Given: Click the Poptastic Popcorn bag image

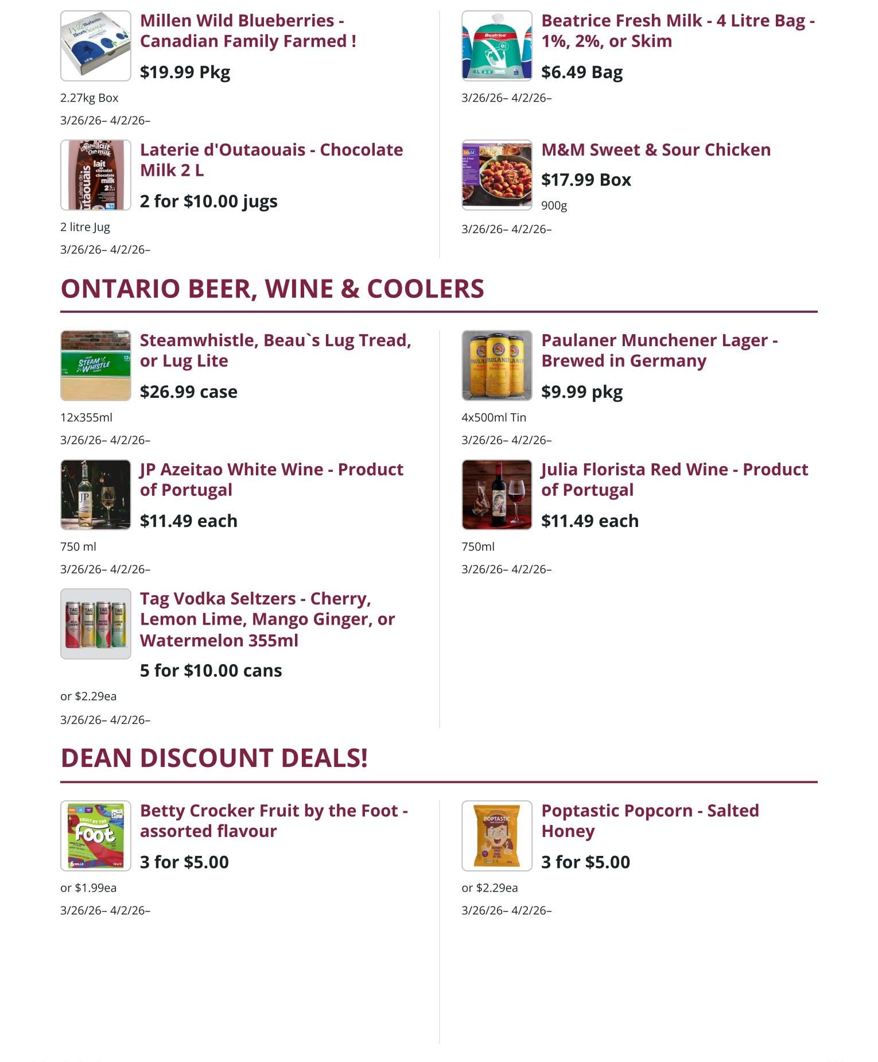Looking at the screenshot, I should pyautogui.click(x=496, y=836).
